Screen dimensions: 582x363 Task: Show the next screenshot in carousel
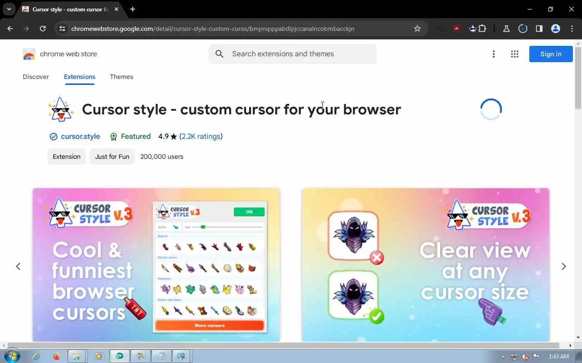click(563, 266)
